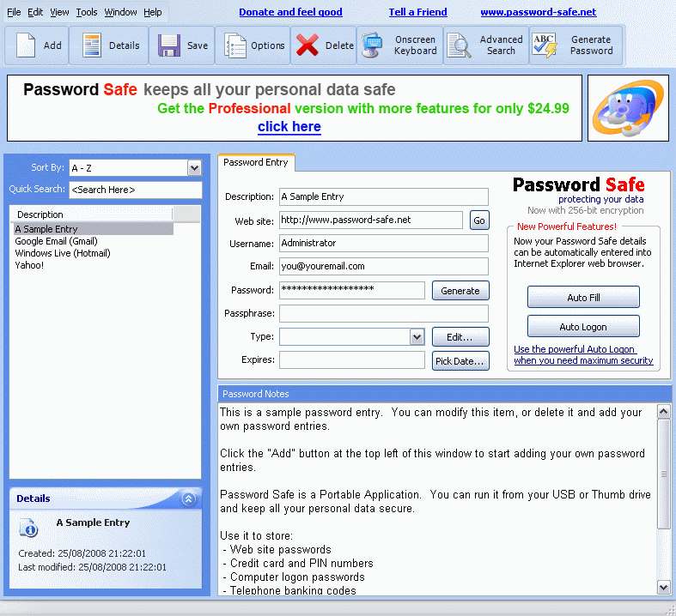Click the Go button next to Web site

coord(479,220)
